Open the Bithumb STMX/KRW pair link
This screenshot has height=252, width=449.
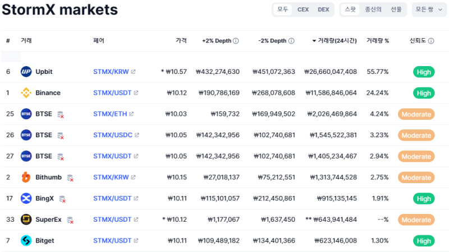pos(111,178)
